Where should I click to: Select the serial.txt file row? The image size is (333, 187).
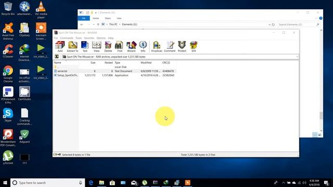click(114, 71)
